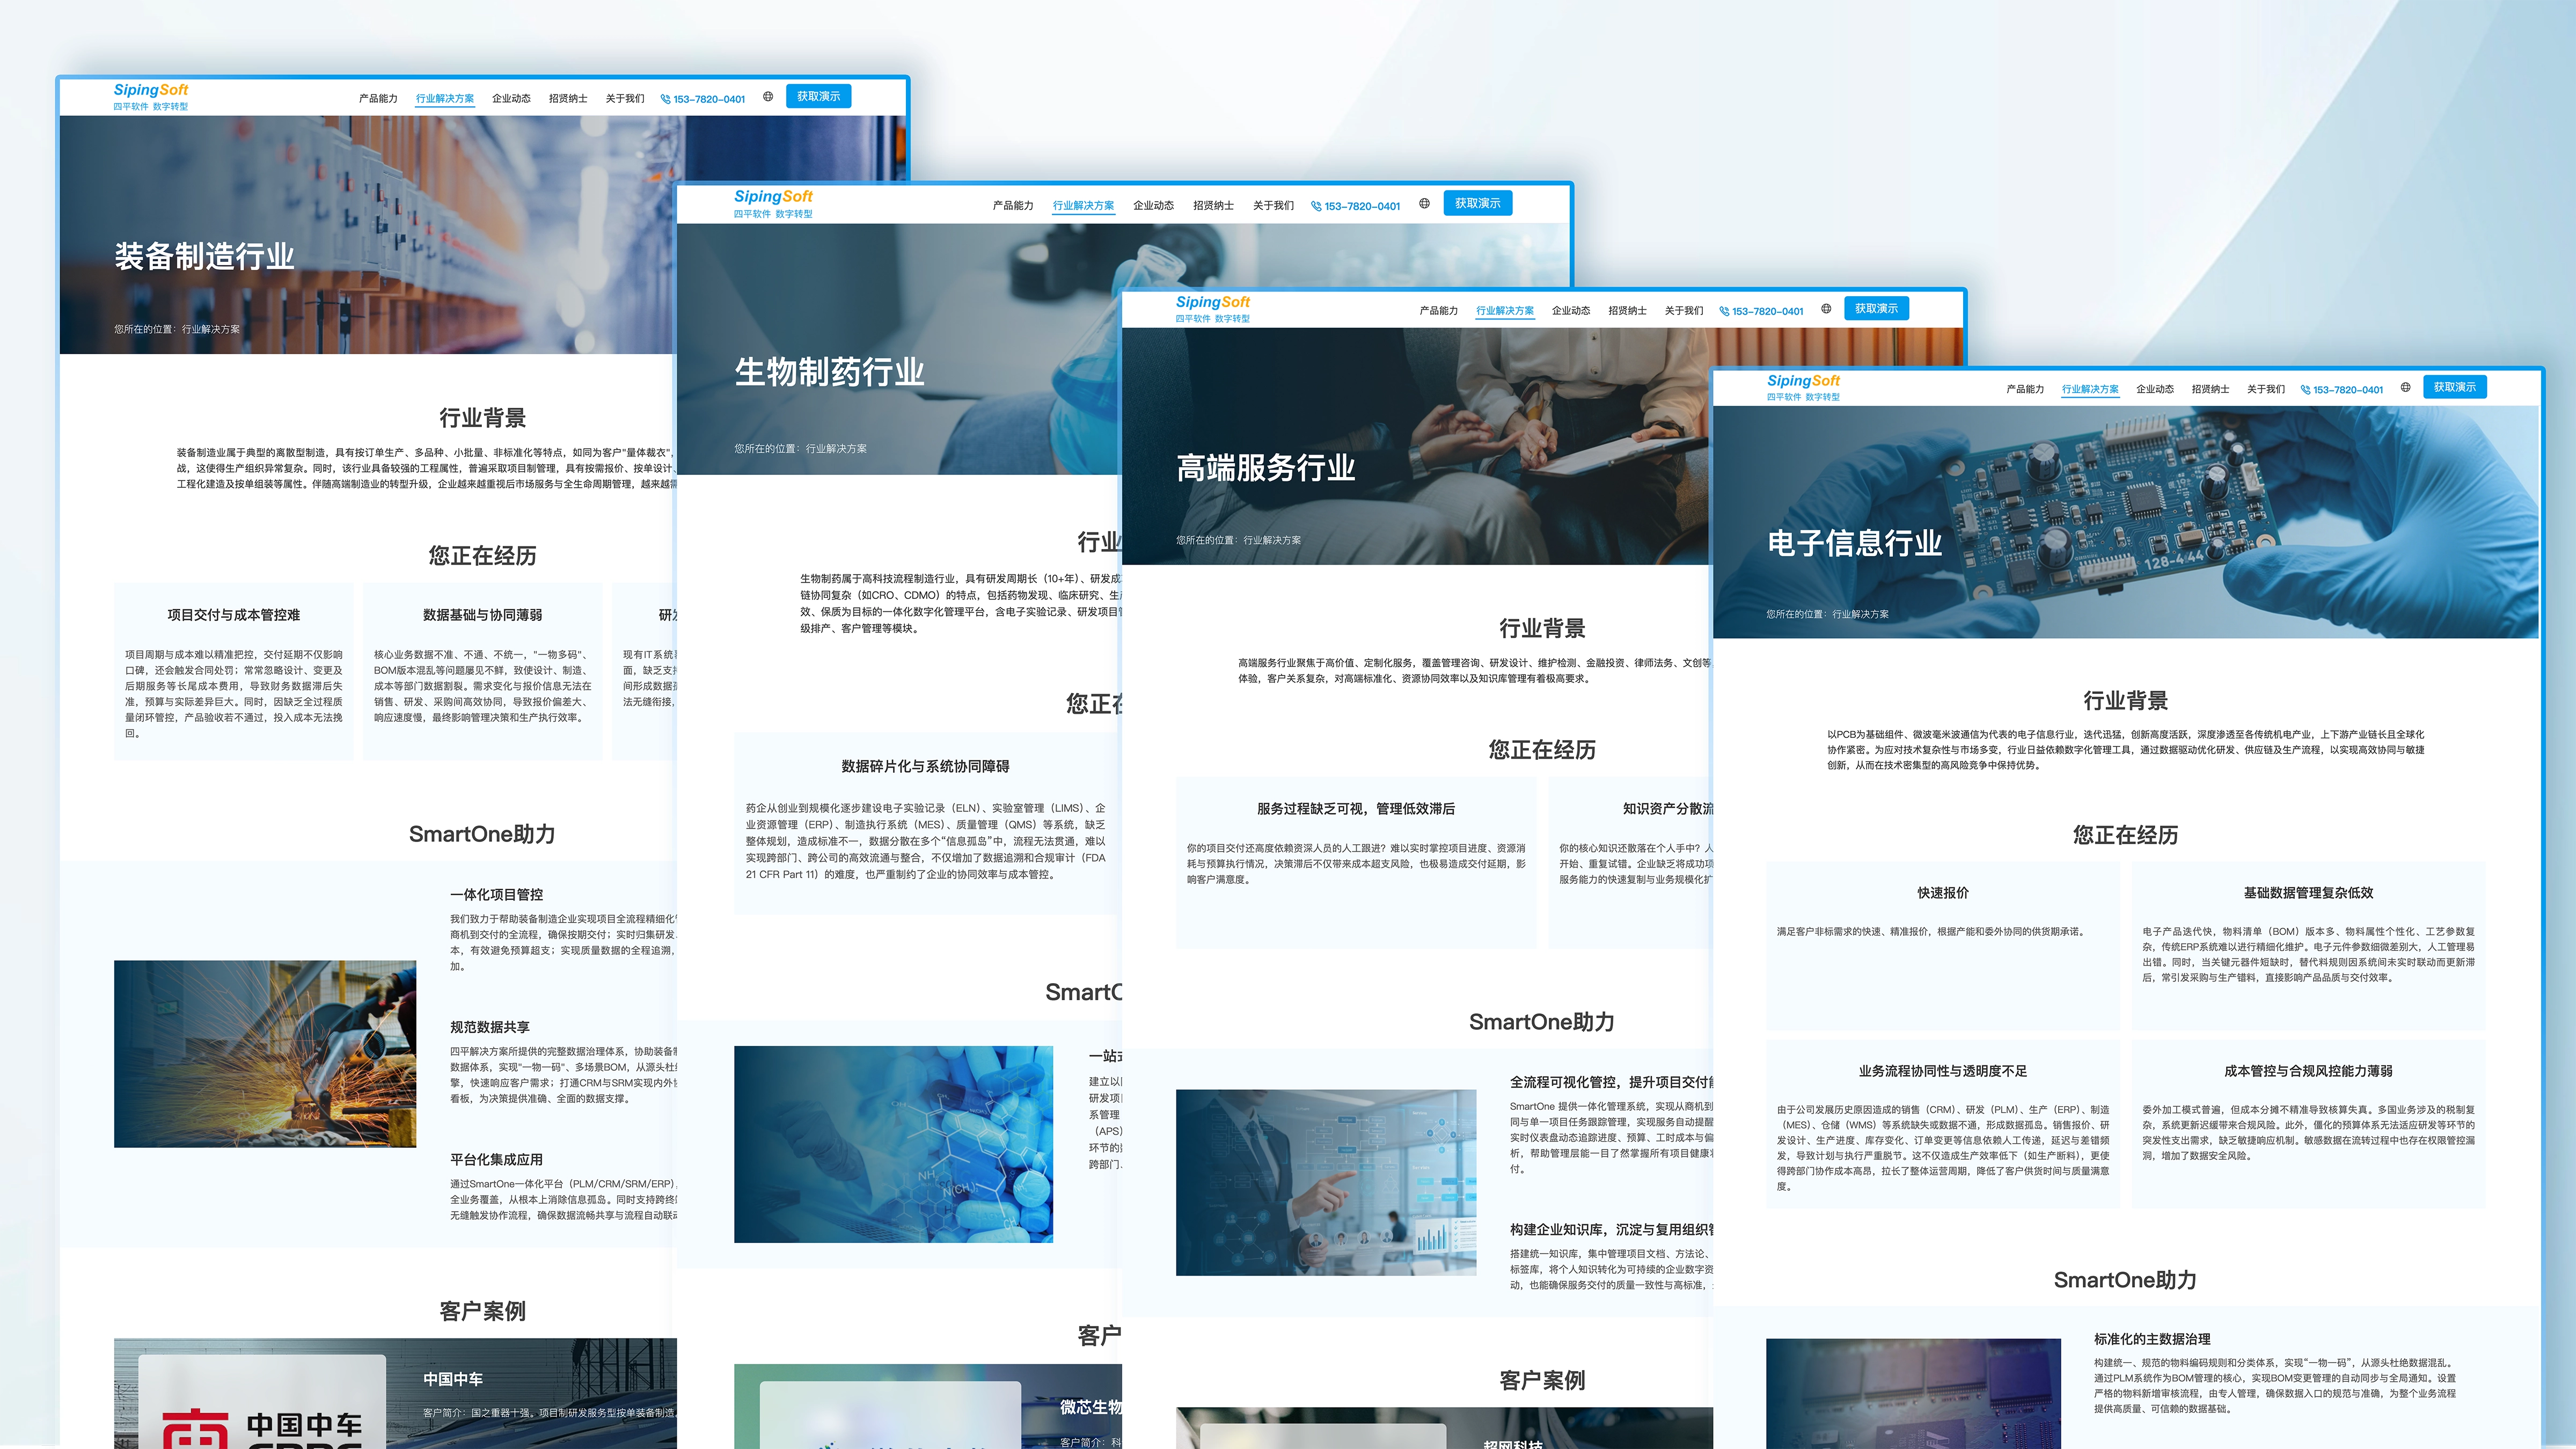Click the 快速报价 card
This screenshot has width=2576, height=1449.
click(x=1942, y=945)
